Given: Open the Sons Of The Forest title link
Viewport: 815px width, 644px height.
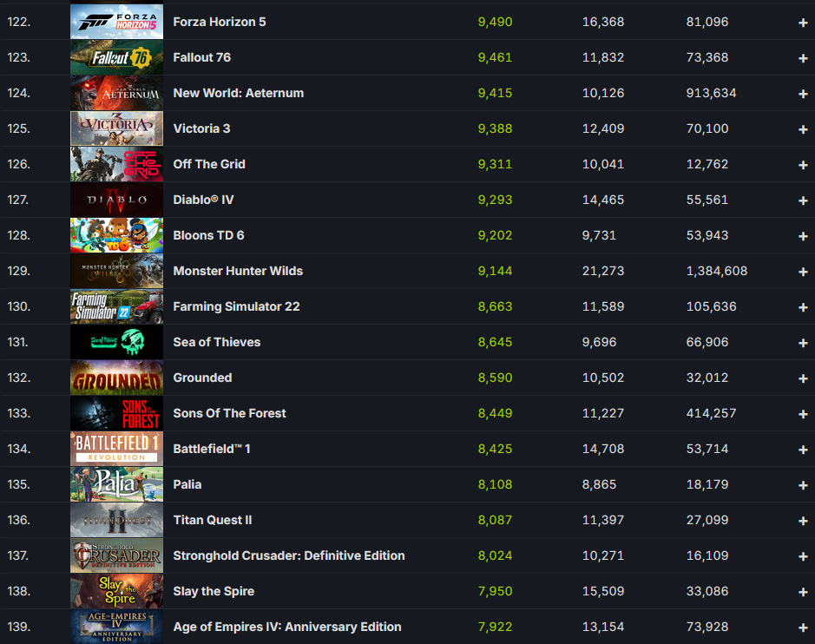Looking at the screenshot, I should (229, 413).
